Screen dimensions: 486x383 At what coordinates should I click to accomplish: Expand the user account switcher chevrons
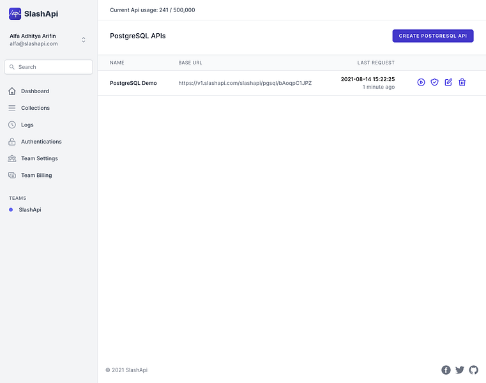[84, 40]
